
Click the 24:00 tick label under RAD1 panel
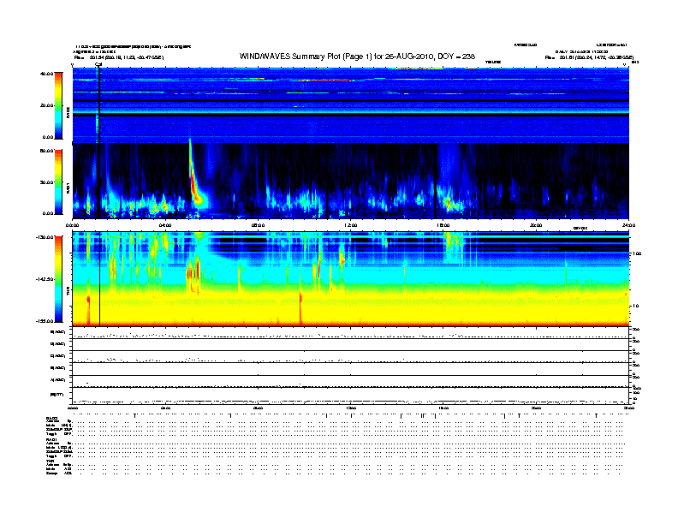tap(628, 225)
